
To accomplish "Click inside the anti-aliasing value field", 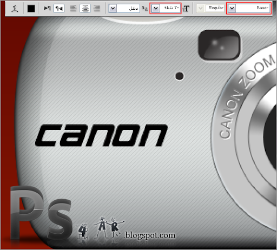I will tap(128, 8).
